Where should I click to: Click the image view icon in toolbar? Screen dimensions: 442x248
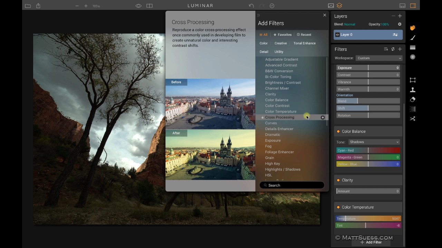coord(331,6)
